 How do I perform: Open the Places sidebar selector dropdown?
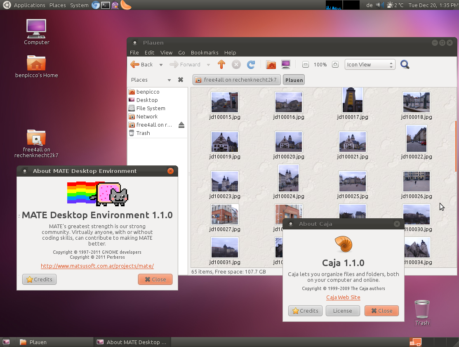169,80
